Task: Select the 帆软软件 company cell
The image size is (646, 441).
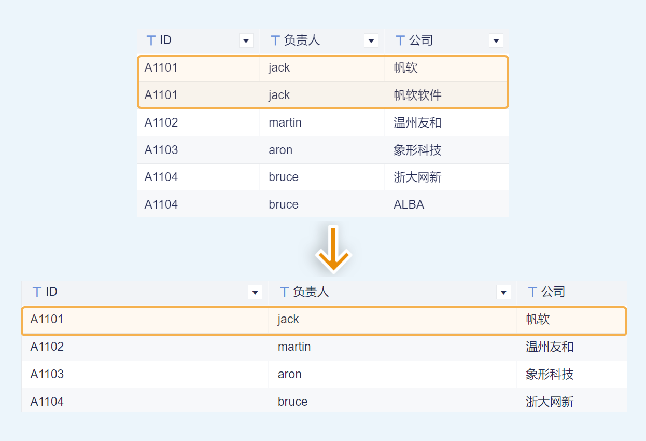Action: (x=417, y=95)
